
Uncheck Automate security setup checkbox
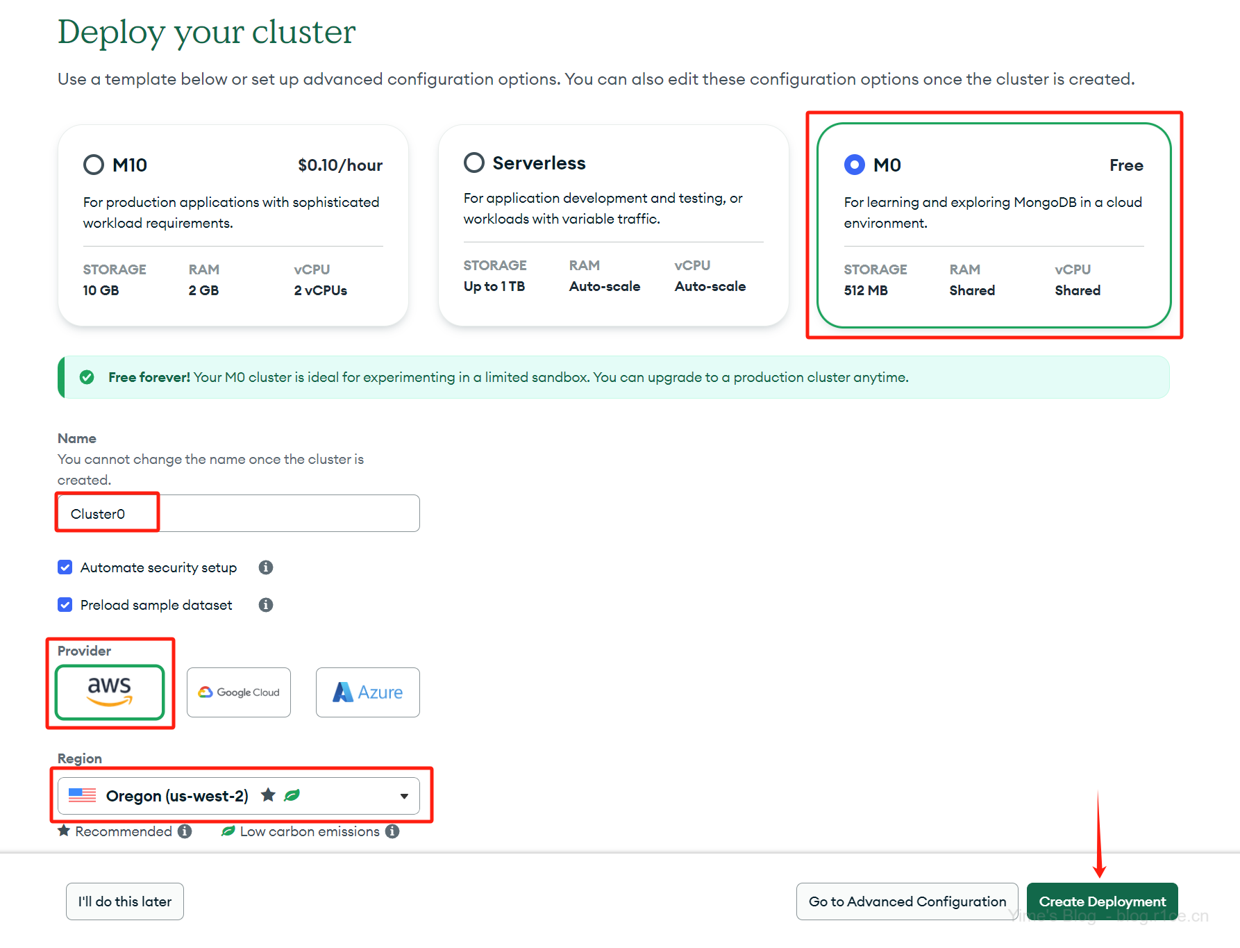[x=65, y=567]
